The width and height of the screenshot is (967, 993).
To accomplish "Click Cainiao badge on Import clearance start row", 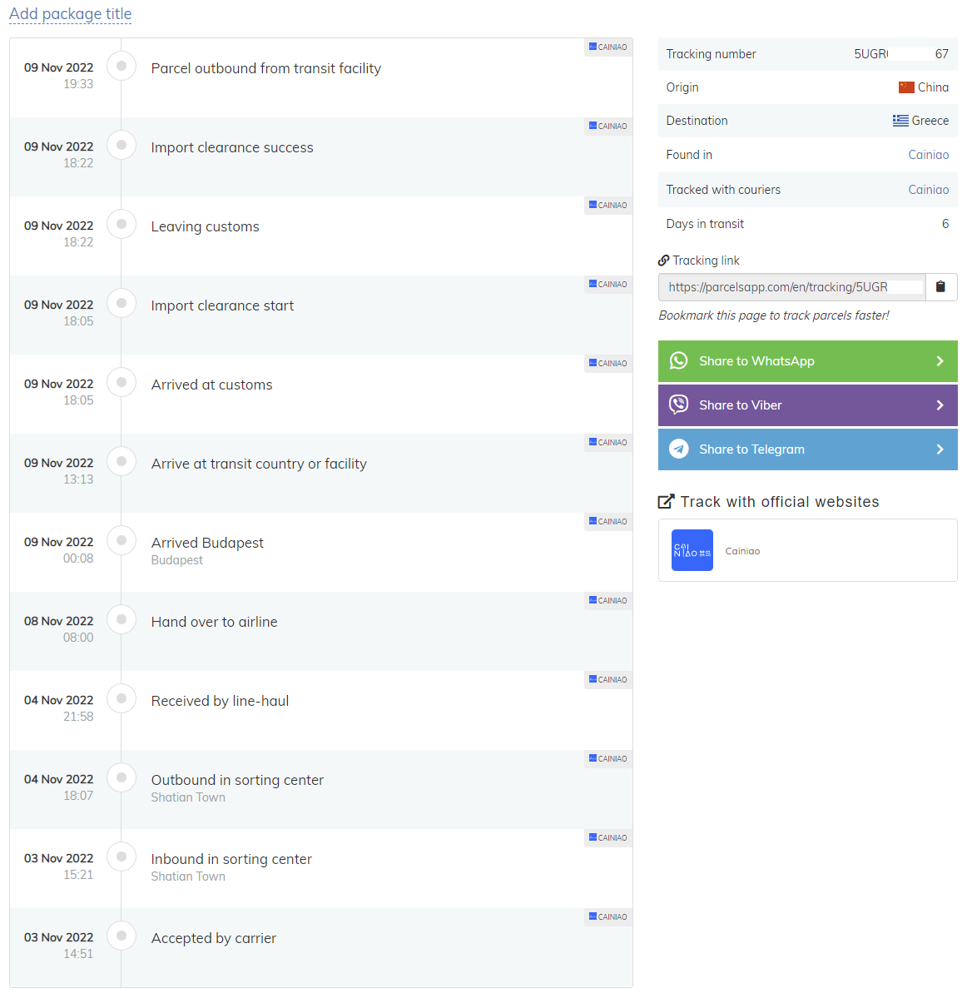I will point(608,285).
